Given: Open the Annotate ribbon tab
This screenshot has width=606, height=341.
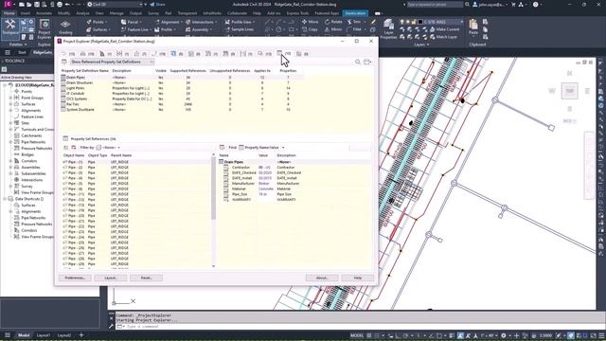Looking at the screenshot, I should (x=44, y=13).
